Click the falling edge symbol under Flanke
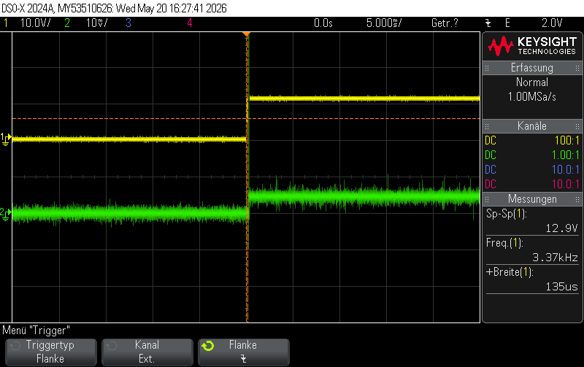 [243, 359]
